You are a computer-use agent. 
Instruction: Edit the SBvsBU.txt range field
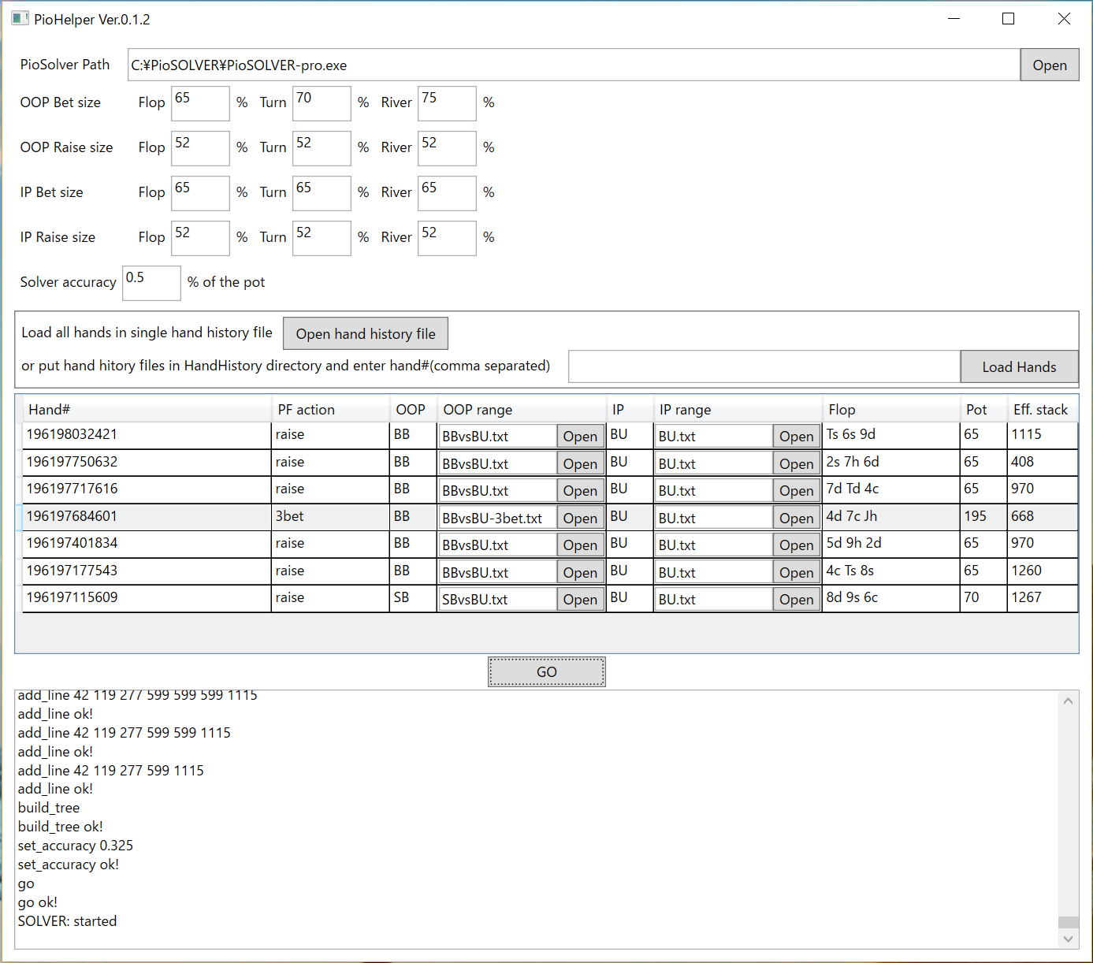tap(497, 599)
